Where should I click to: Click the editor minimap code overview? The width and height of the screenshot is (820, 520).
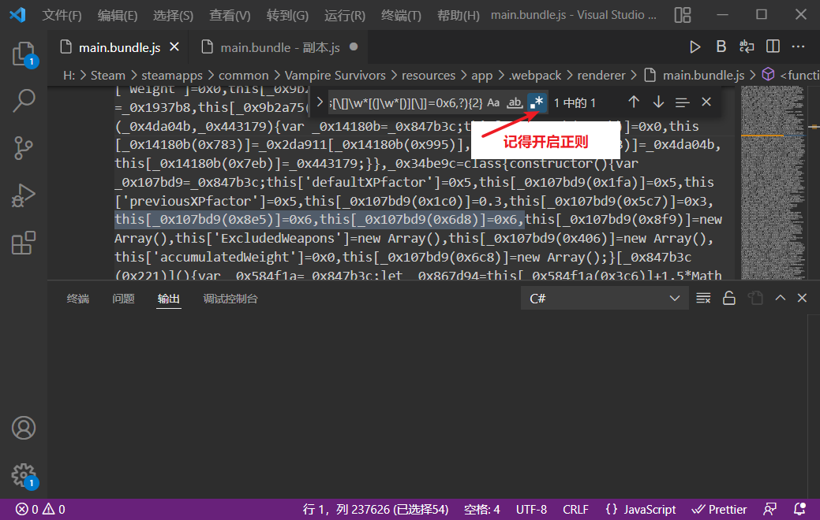pos(773,183)
